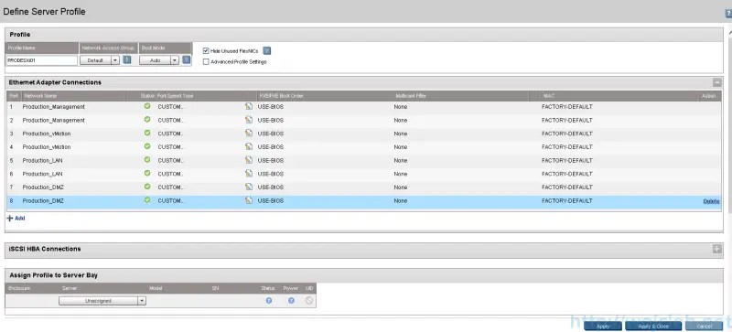Click the server bay Status icon
This screenshot has width=732, height=332.
[x=269, y=301]
